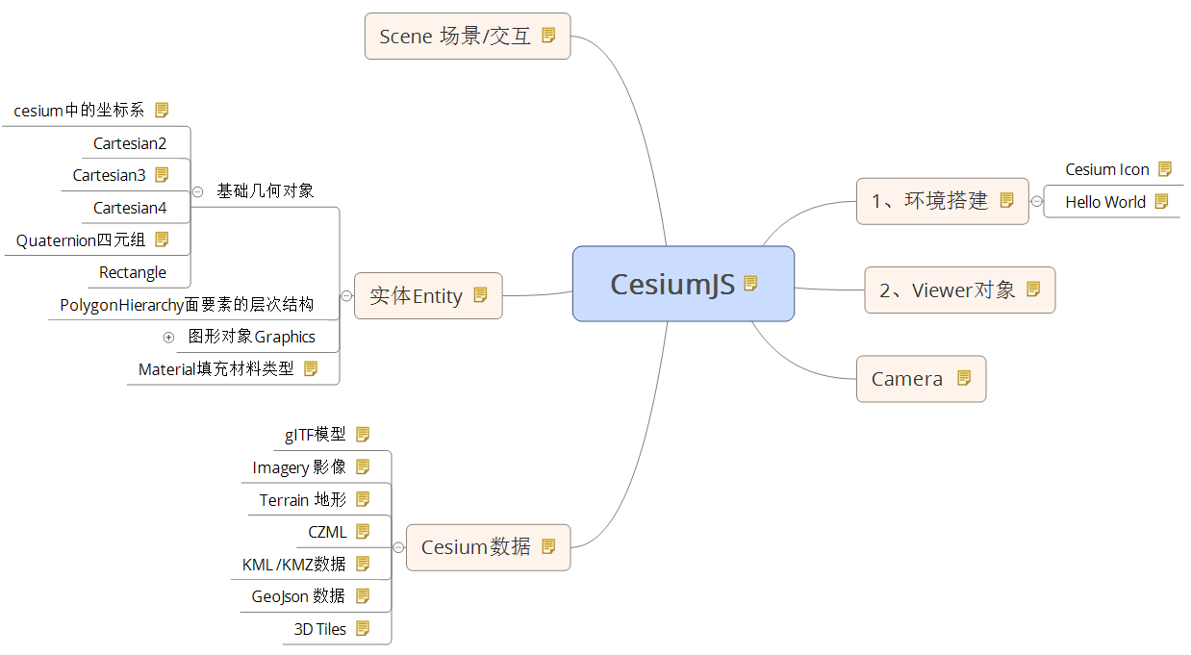Click note icon next to glTF模型

(363, 434)
